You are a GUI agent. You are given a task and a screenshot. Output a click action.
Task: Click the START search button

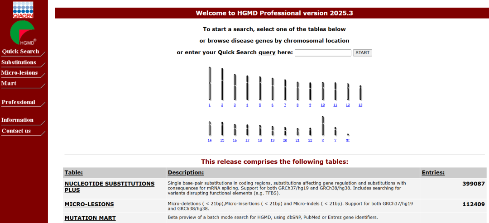362,52
